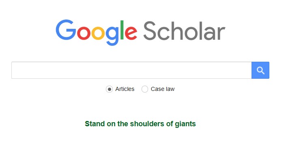The height and width of the screenshot is (151, 286).
Task: Click the green letter l in Google
Action: click(122, 30)
